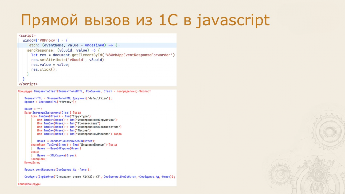Click the line "res.value = value;"
This screenshot has height=194, width=345.
[51, 65]
